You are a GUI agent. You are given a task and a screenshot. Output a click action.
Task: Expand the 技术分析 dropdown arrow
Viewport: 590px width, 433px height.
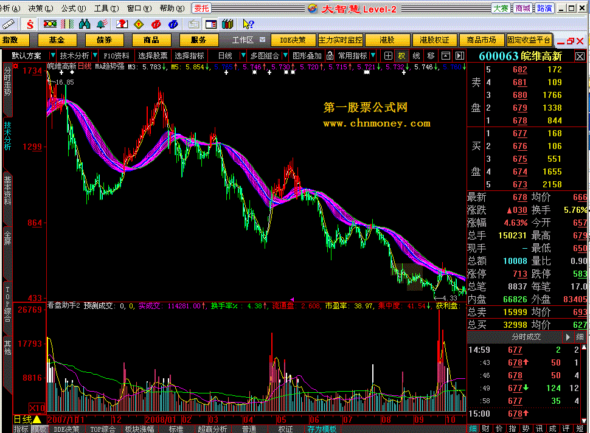coord(95,56)
